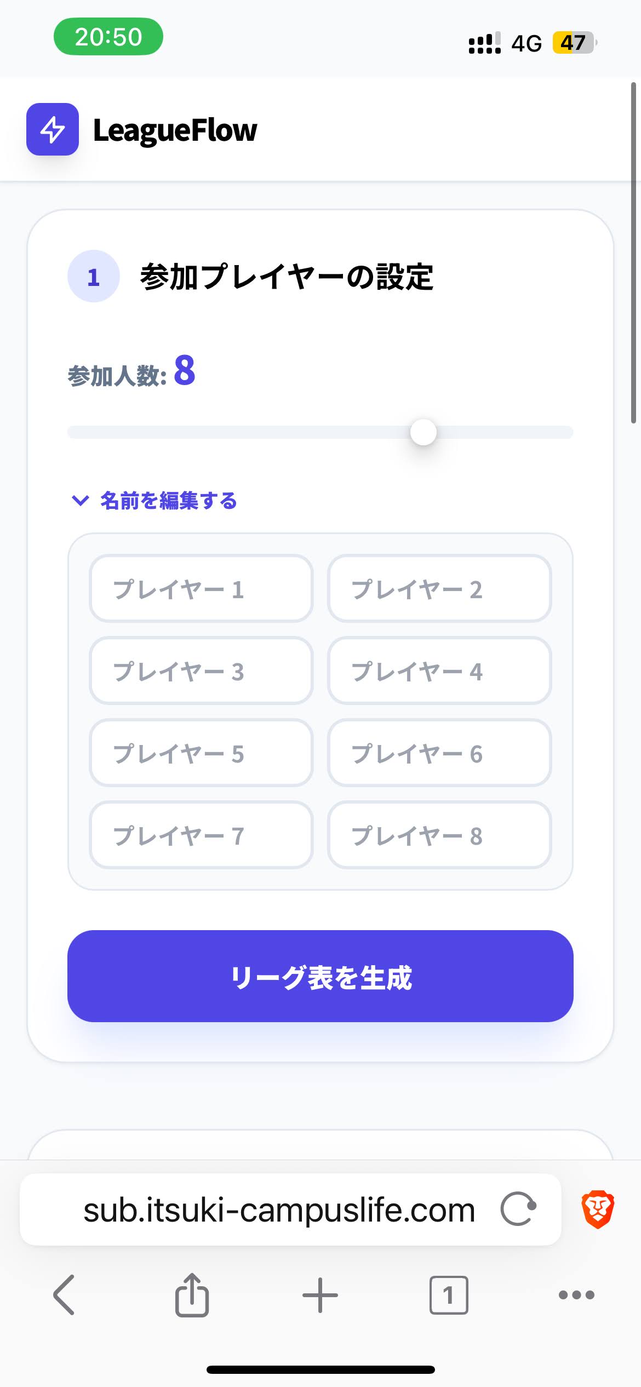Tap the LeagueFlow lightning bolt logo

53,129
